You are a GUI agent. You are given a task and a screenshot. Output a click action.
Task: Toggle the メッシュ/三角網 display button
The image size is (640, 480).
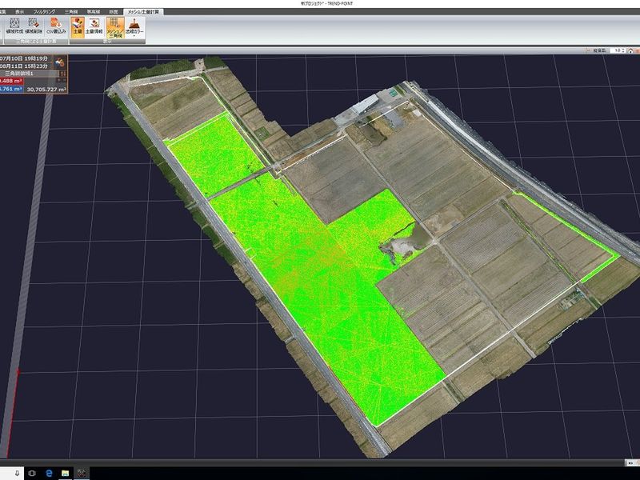[x=114, y=26]
